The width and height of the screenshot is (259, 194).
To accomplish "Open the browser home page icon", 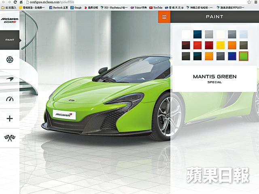I will [x=21, y=2].
